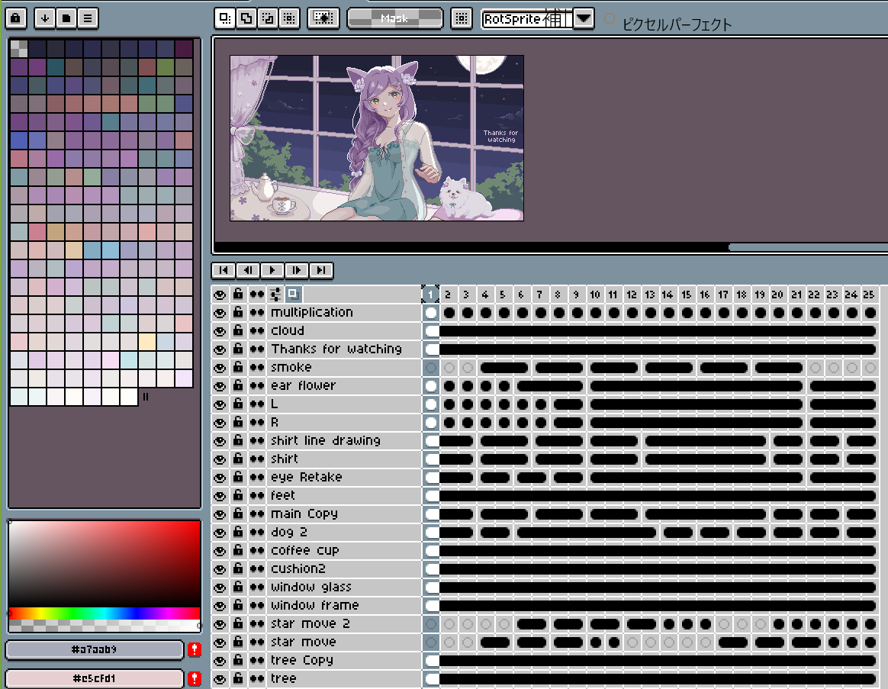Lock the feet layer
The image size is (888, 689).
[x=239, y=496]
